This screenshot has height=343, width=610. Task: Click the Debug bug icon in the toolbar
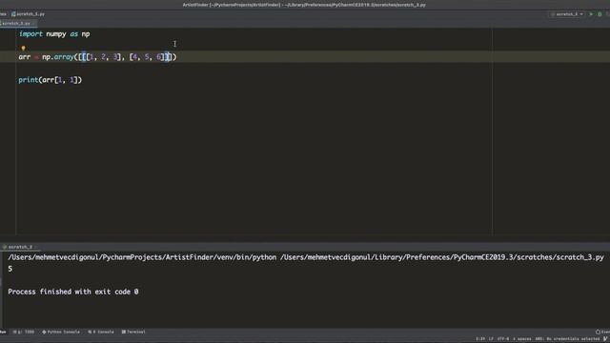(600, 14)
